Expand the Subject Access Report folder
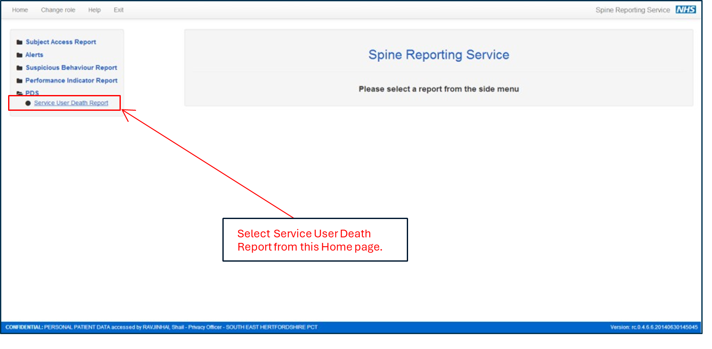 61,42
